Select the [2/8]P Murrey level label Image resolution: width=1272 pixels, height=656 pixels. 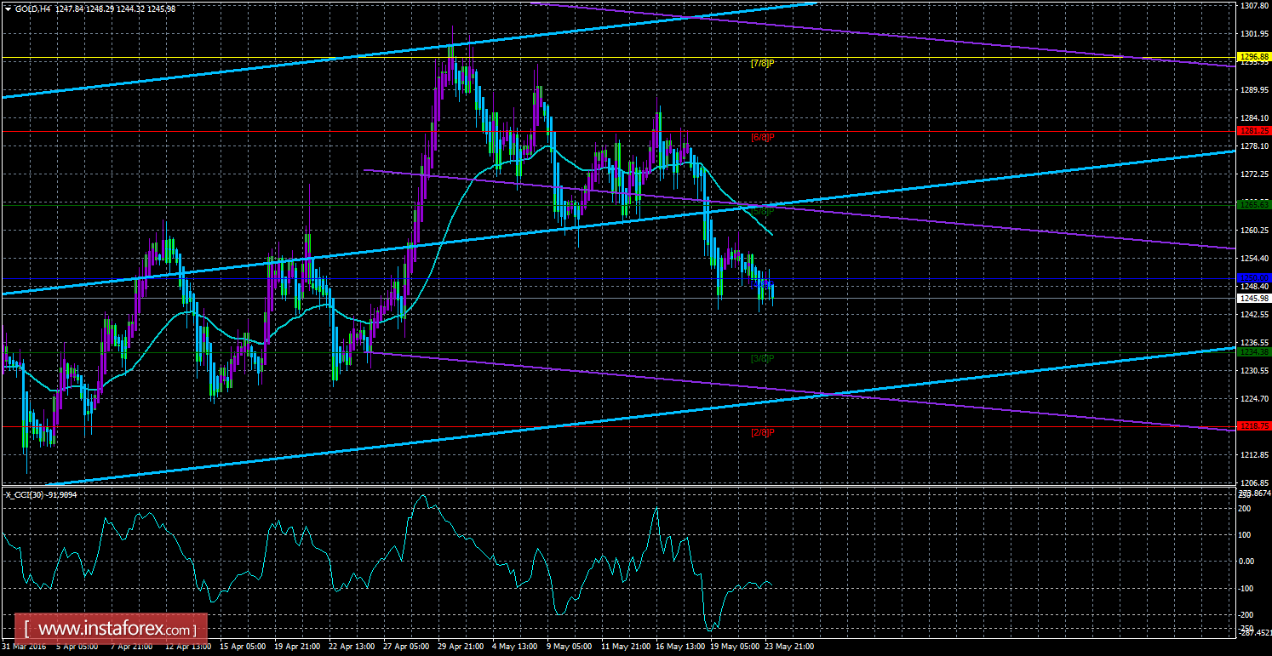762,432
